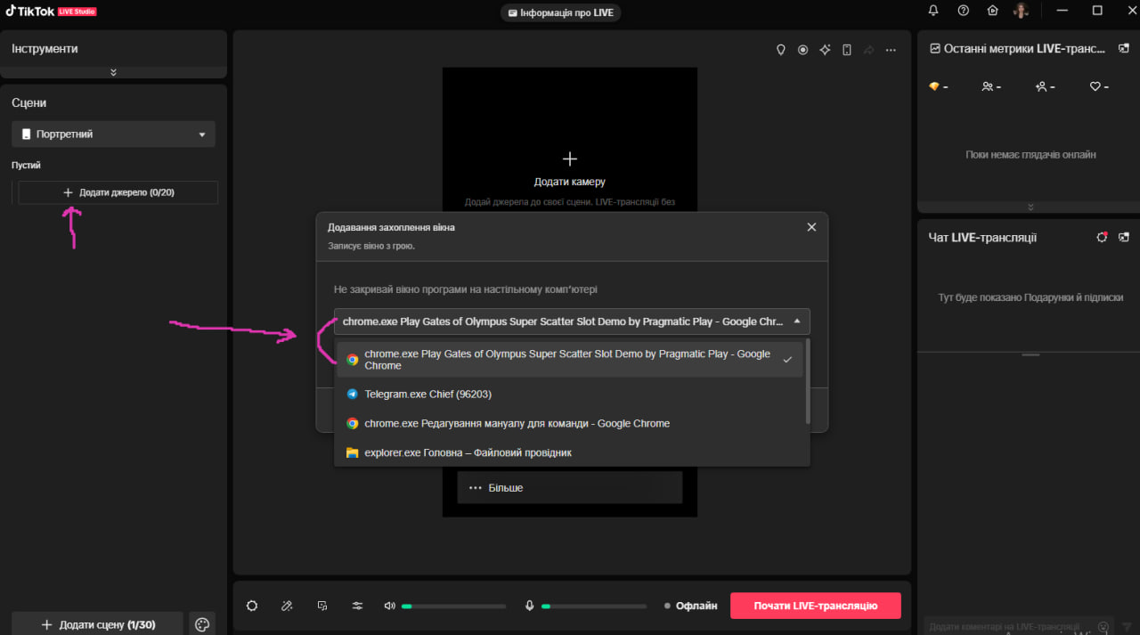Open the user profile avatar

(x=1021, y=11)
